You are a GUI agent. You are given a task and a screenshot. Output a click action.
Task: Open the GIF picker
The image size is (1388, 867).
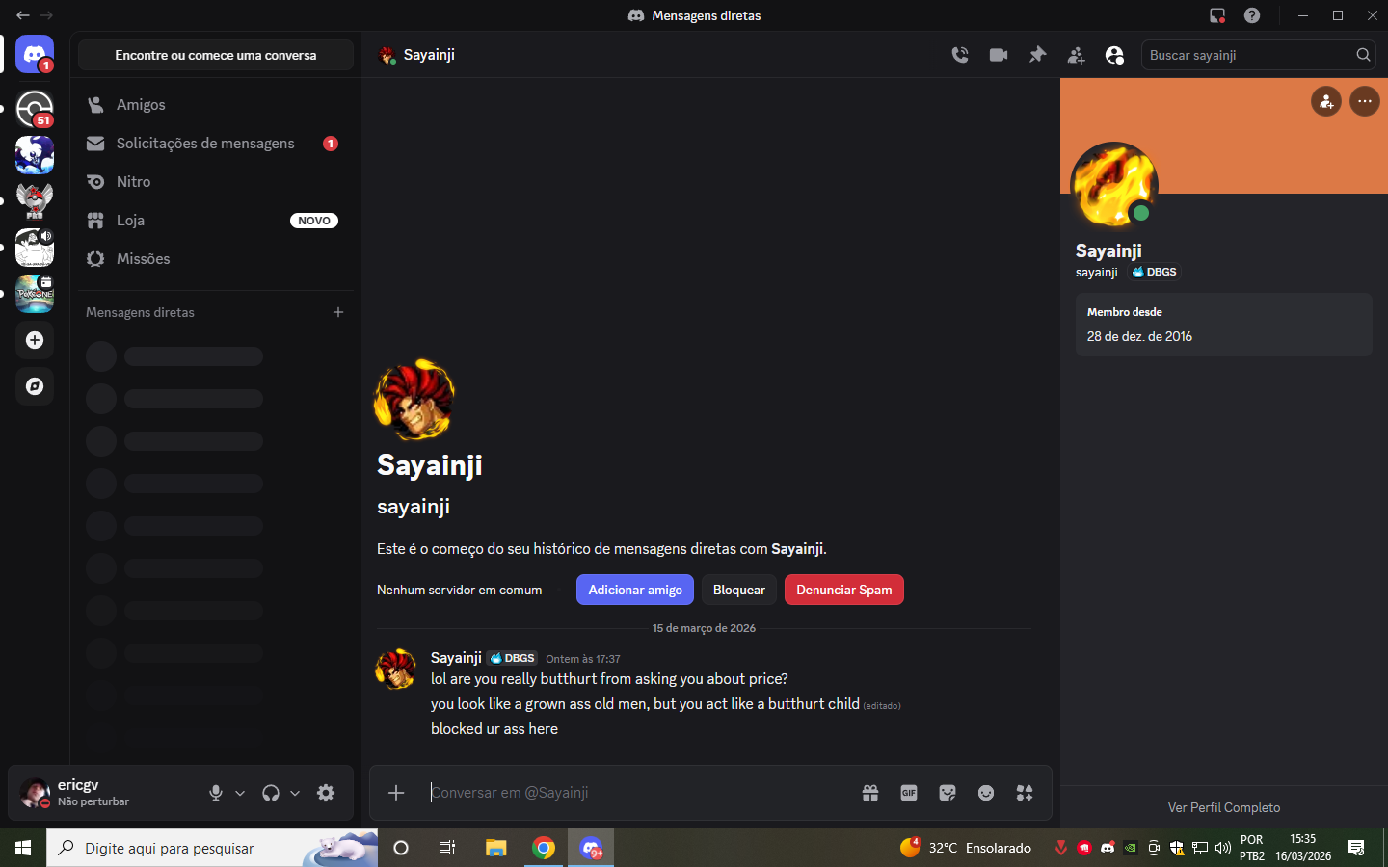click(x=909, y=793)
